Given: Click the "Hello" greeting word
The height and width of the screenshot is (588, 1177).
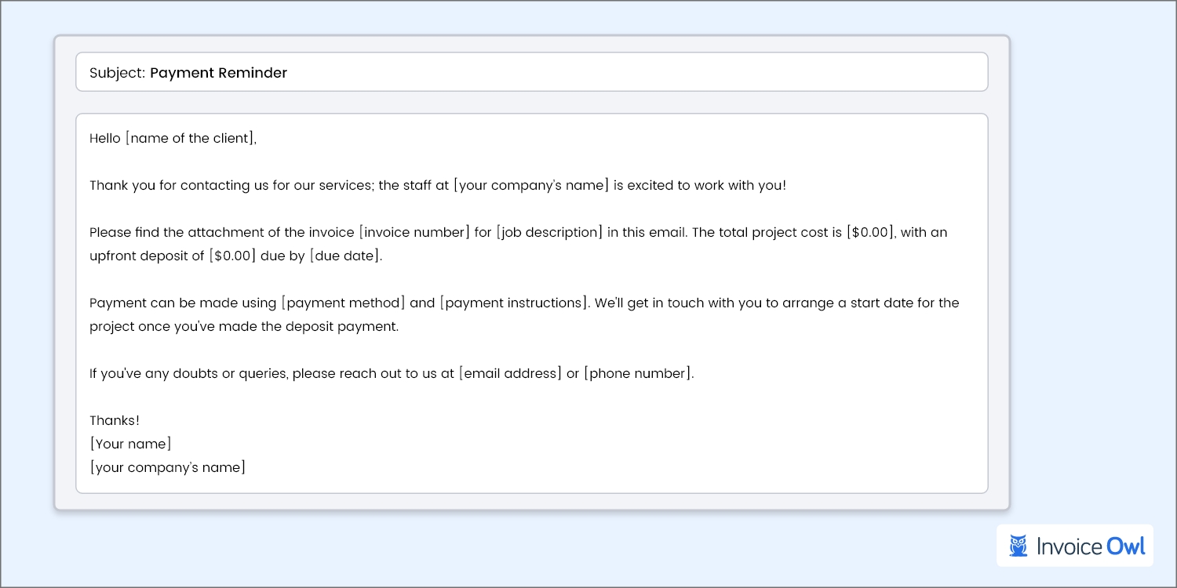Looking at the screenshot, I should click(105, 139).
